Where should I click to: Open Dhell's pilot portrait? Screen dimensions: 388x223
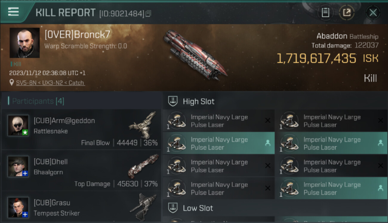(18, 166)
